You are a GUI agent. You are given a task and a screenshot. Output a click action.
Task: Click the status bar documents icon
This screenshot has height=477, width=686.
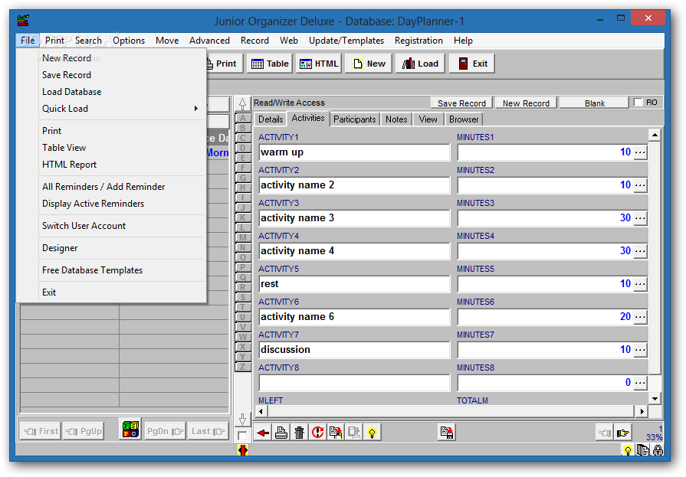[642, 450]
